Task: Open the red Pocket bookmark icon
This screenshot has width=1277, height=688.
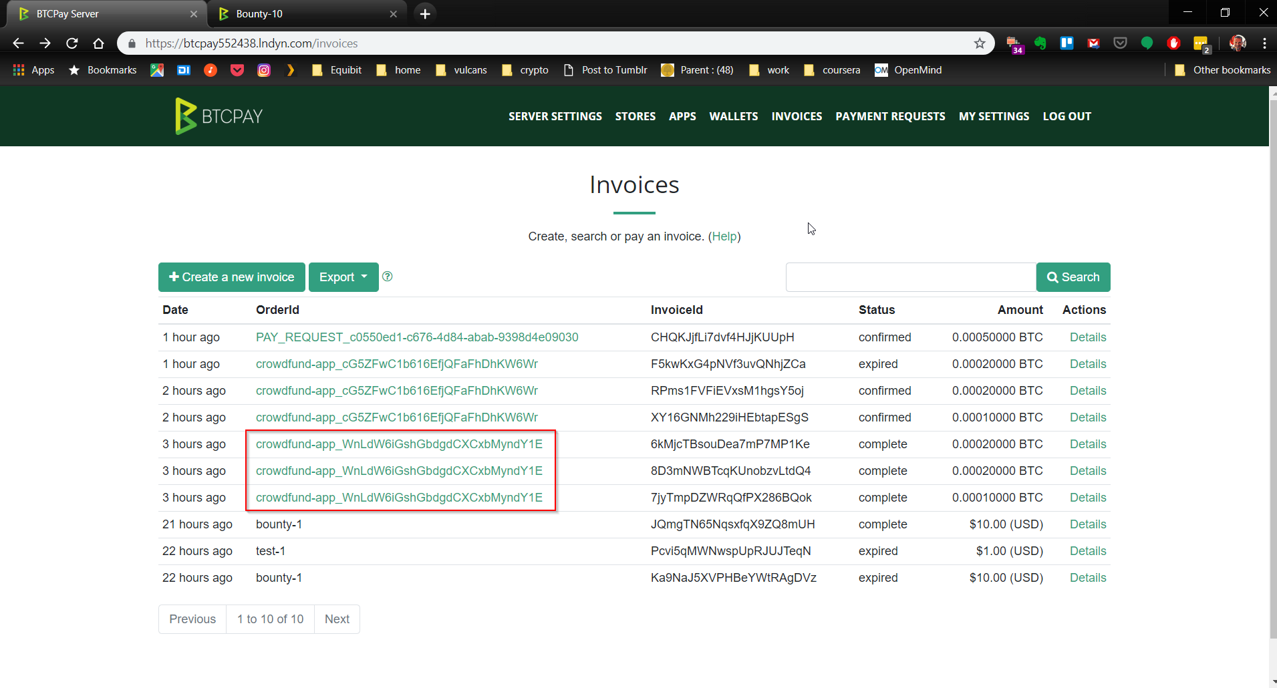Action: pyautogui.click(x=237, y=70)
